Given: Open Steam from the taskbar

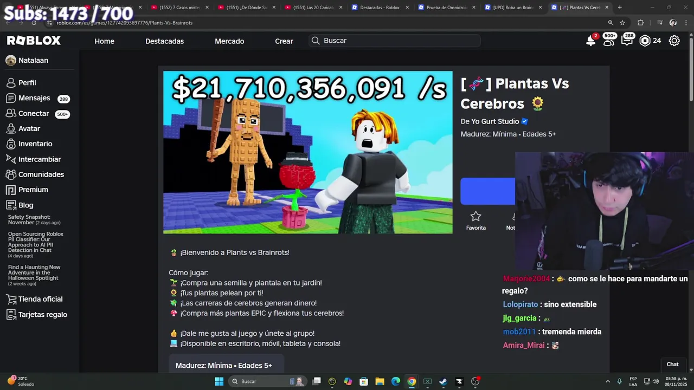Looking at the screenshot, I should pos(443,381).
